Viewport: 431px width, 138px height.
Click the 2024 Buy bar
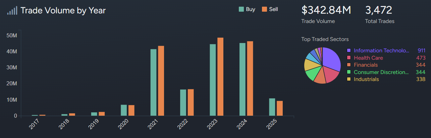click(x=243, y=79)
